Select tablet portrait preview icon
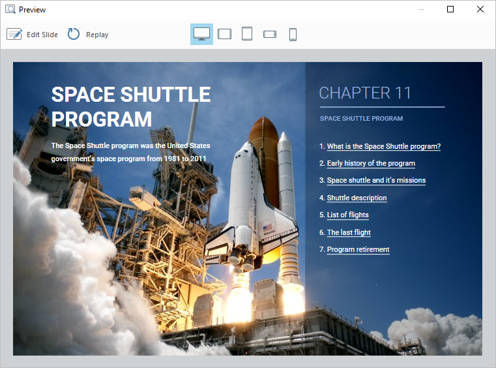 (247, 34)
